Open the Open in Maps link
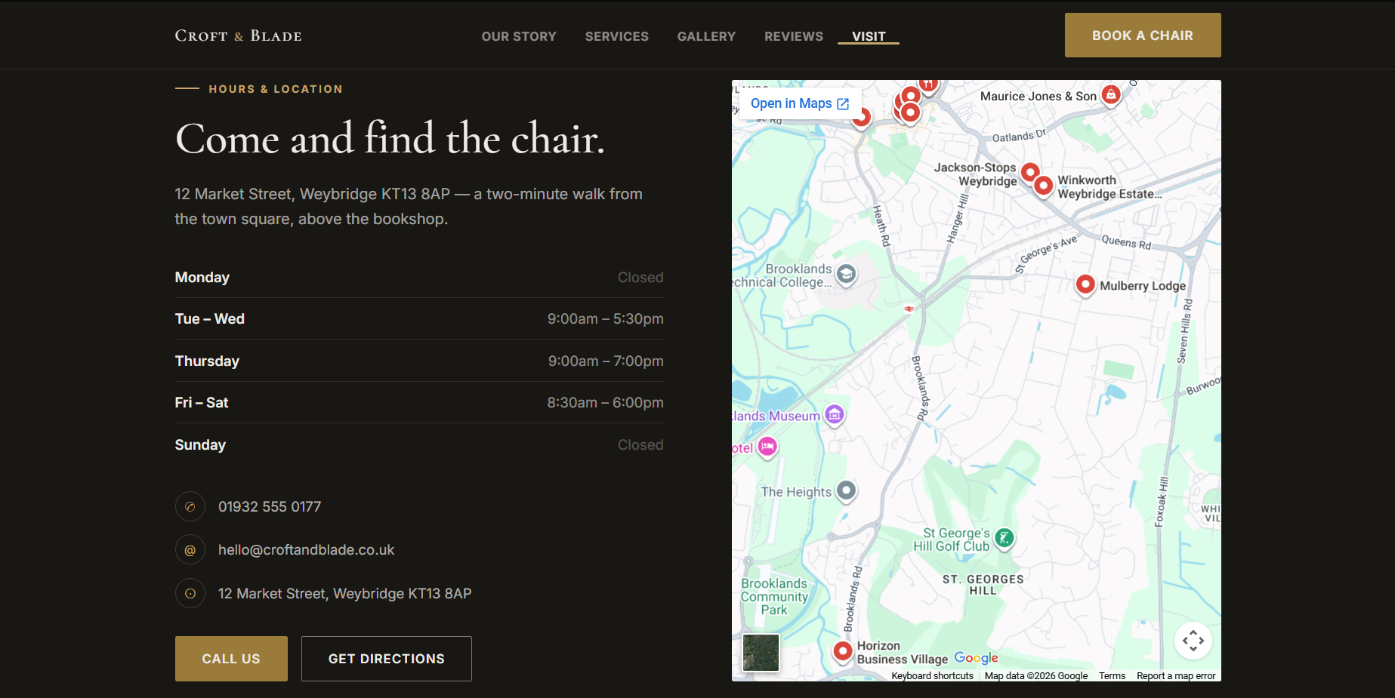The width and height of the screenshot is (1395, 698). pyautogui.click(x=800, y=103)
